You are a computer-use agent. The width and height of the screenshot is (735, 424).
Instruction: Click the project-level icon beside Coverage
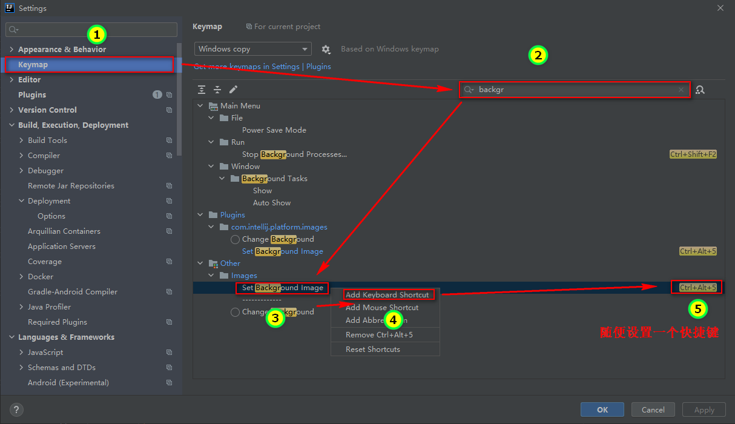tap(169, 262)
